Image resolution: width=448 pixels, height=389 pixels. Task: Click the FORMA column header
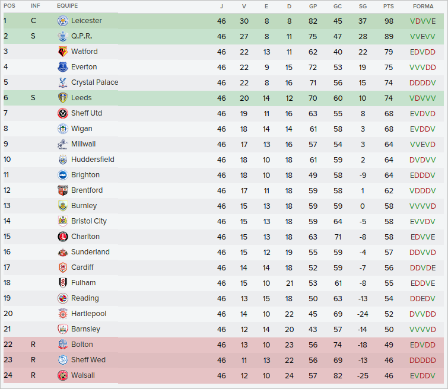pyautogui.click(x=422, y=6)
